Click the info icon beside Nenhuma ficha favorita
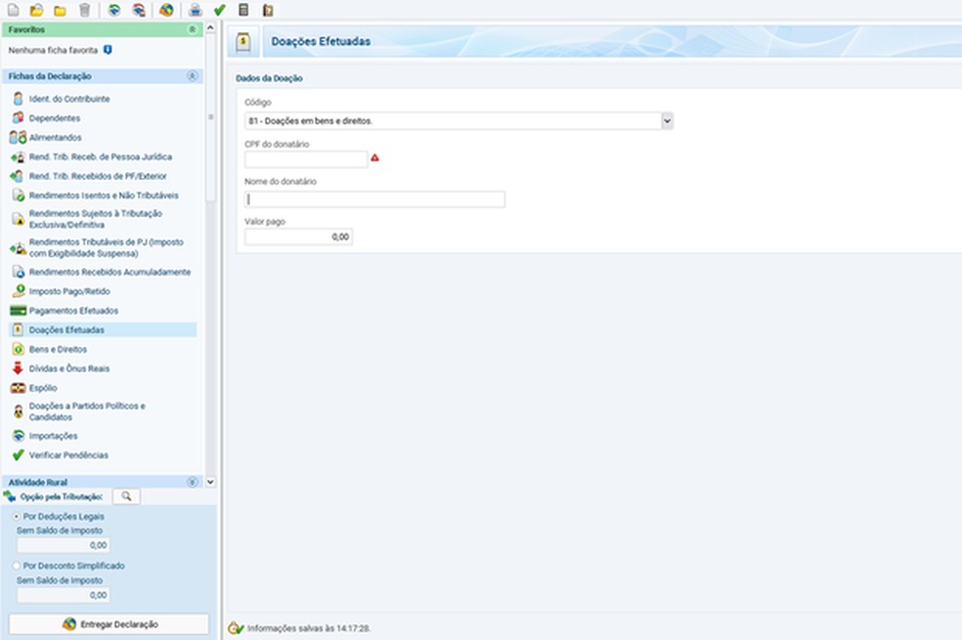This screenshot has height=640, width=962. pos(108,50)
